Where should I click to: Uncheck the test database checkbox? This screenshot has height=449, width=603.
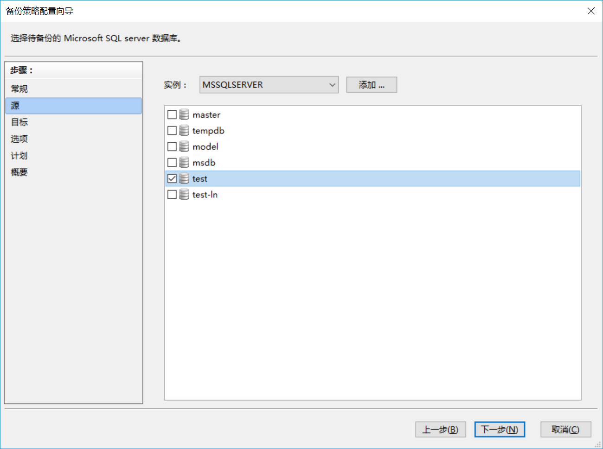tap(172, 178)
